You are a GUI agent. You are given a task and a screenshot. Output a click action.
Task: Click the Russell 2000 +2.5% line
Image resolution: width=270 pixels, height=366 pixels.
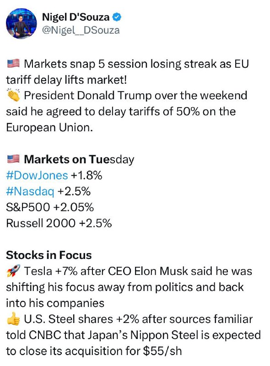tap(59, 223)
